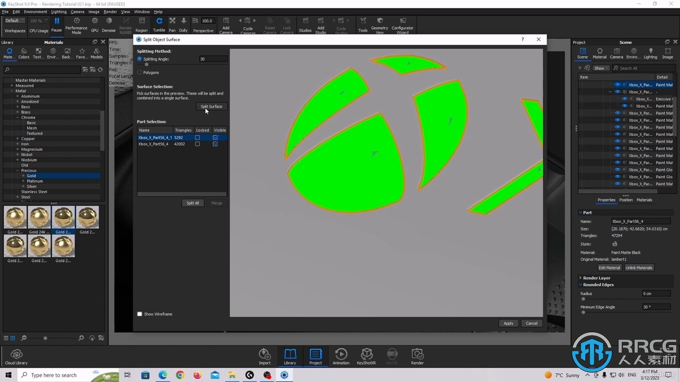Open the Camera tab in Project panel
Image resolution: width=680 pixels, height=382 pixels.
pos(616,54)
